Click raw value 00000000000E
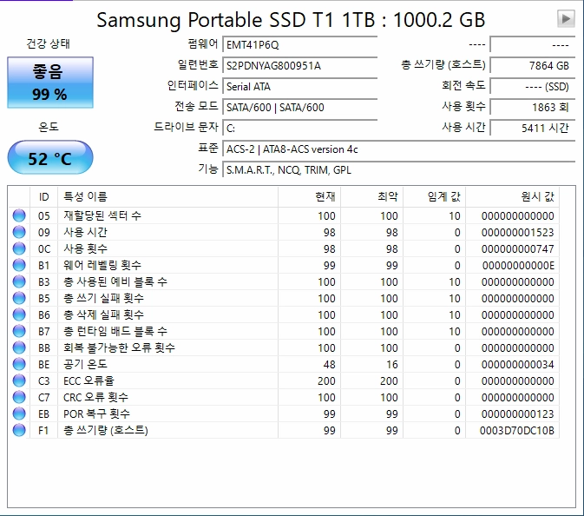Viewport: 584px width, 516px height. (x=518, y=265)
